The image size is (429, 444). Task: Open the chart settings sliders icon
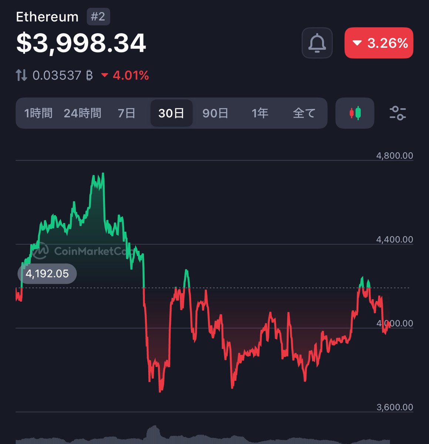tap(398, 114)
